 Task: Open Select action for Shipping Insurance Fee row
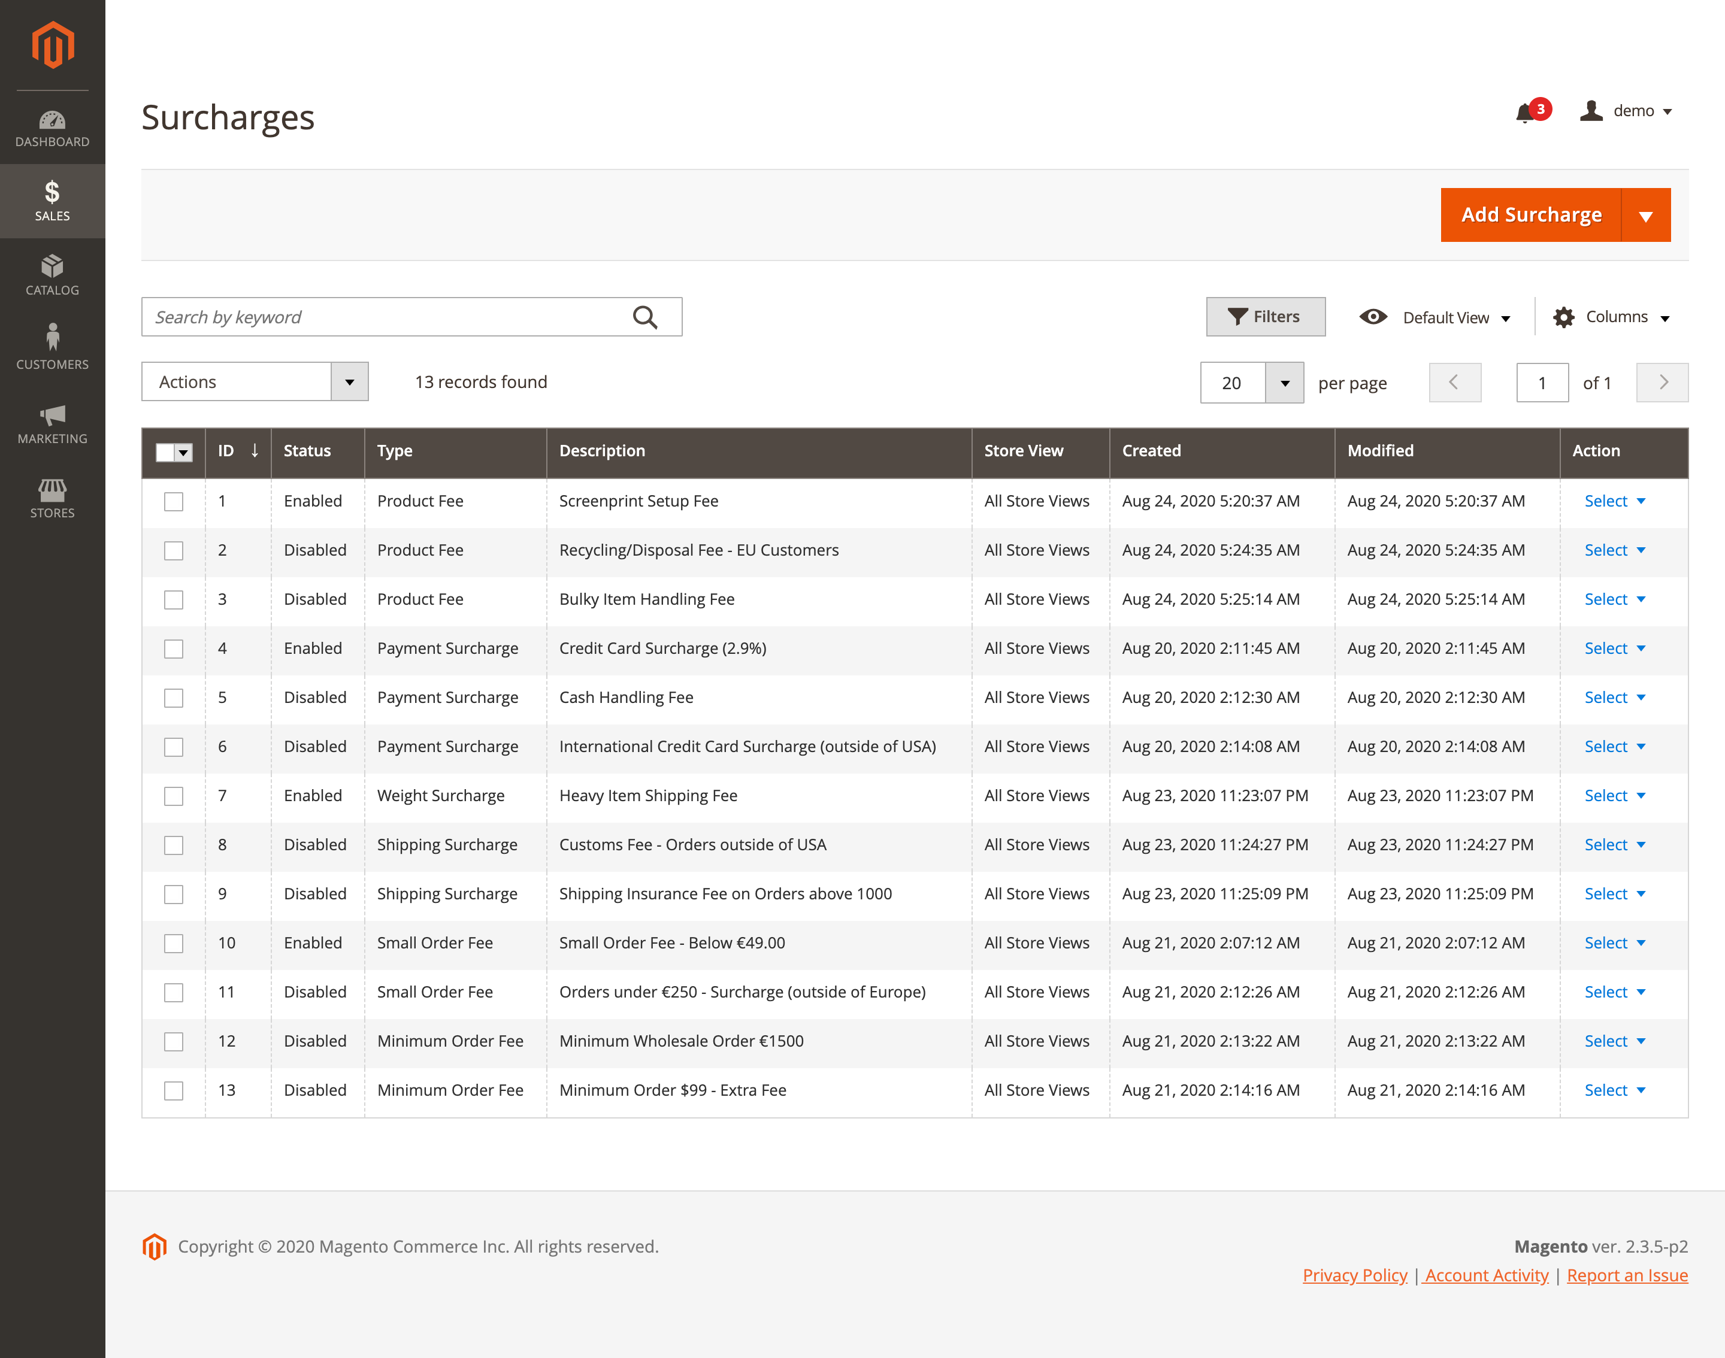1614,894
